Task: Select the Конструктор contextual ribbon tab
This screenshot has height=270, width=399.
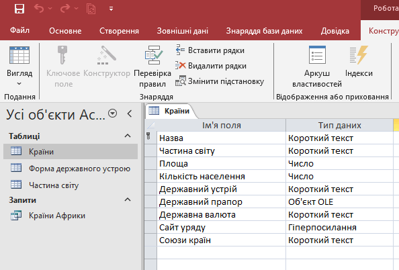Action: pos(384,31)
